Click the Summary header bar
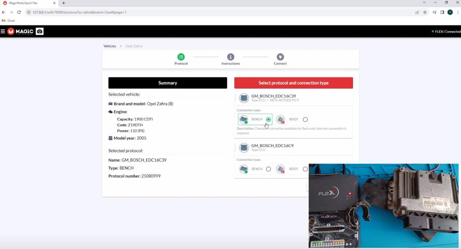 click(x=168, y=83)
